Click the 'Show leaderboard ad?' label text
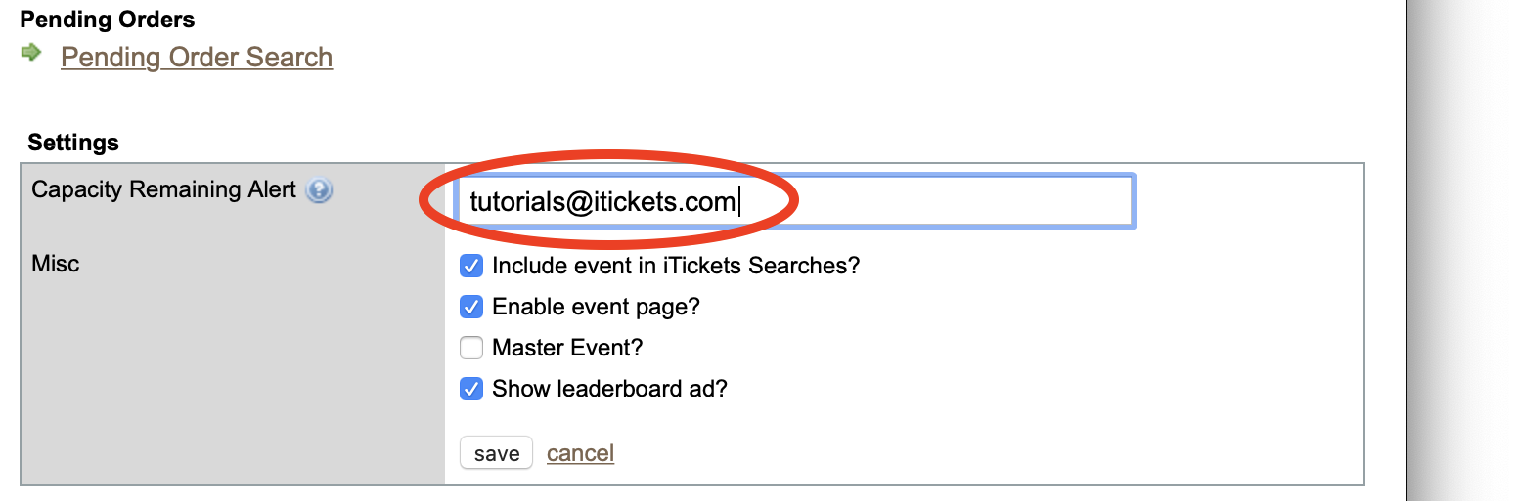Image resolution: width=1516 pixels, height=501 pixels. (610, 389)
